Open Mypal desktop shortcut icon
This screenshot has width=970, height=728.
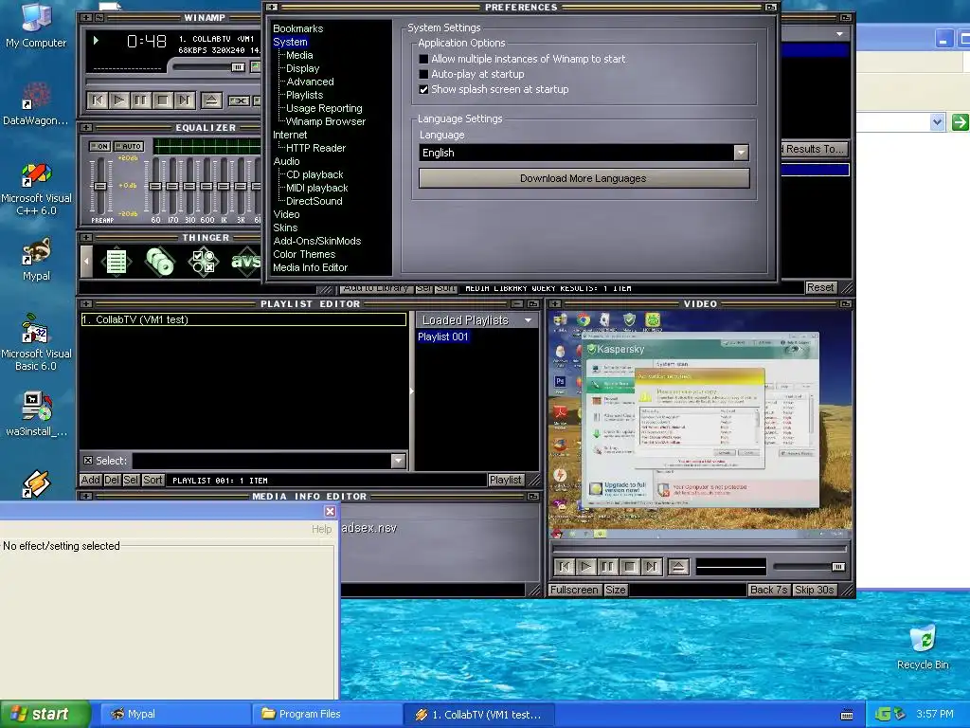36,261
